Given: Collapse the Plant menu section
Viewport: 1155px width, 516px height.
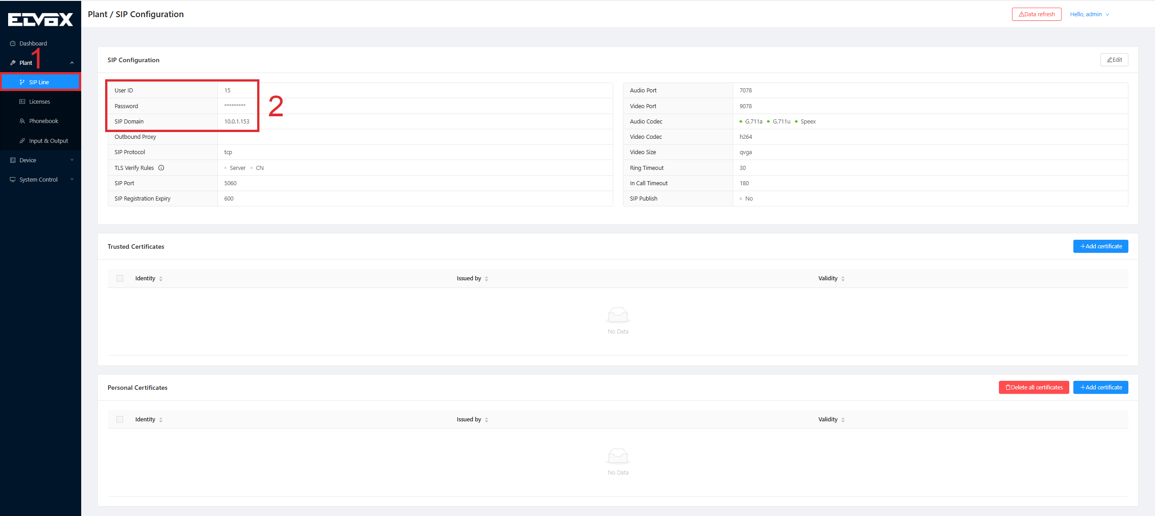Looking at the screenshot, I should tap(72, 63).
